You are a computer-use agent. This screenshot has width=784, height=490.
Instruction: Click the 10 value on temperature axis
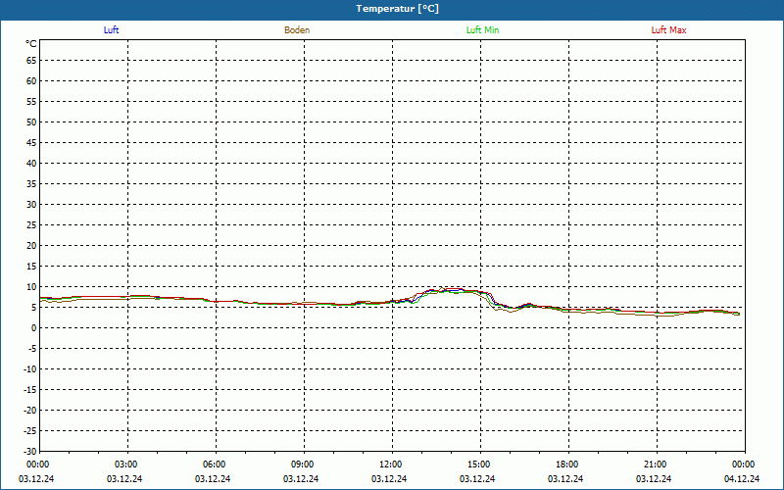point(31,287)
